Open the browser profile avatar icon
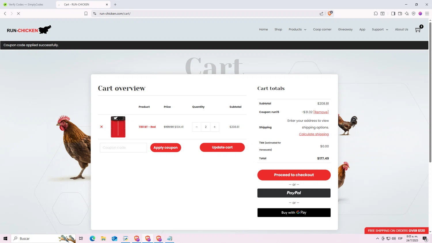The width and height of the screenshot is (432, 243). 420,14
